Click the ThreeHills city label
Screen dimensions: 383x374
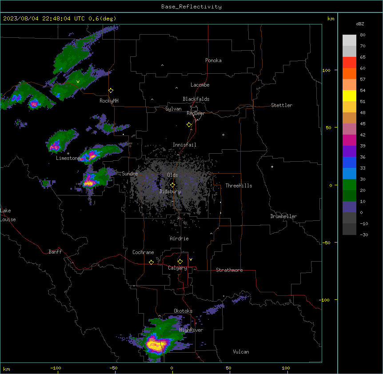pos(239,186)
